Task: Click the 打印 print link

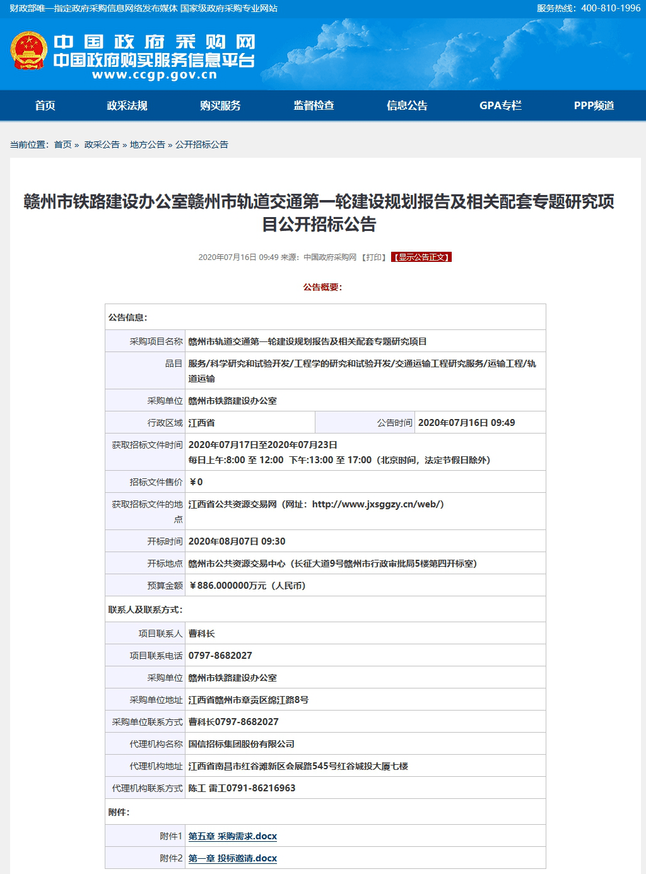Action: (x=374, y=257)
